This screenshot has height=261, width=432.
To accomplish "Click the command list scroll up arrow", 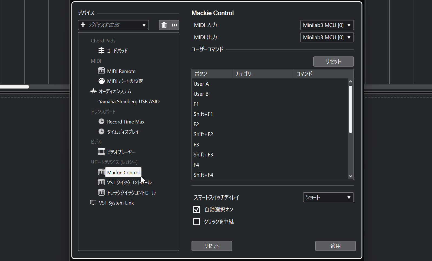I will (351, 81).
